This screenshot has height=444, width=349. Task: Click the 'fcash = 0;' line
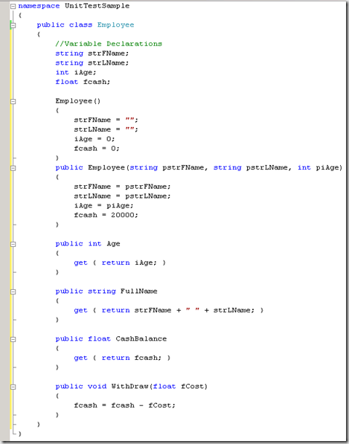click(97, 149)
